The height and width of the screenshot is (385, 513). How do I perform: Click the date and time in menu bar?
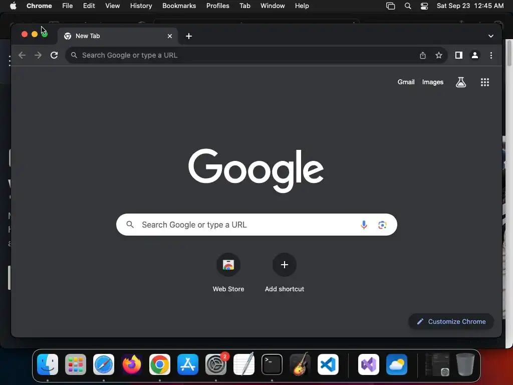point(470,6)
